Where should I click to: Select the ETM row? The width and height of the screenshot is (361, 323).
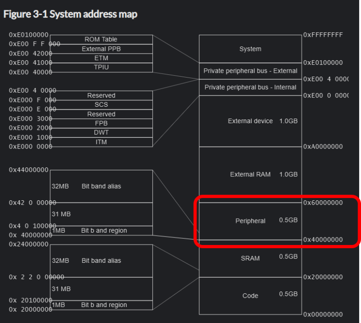[101, 58]
